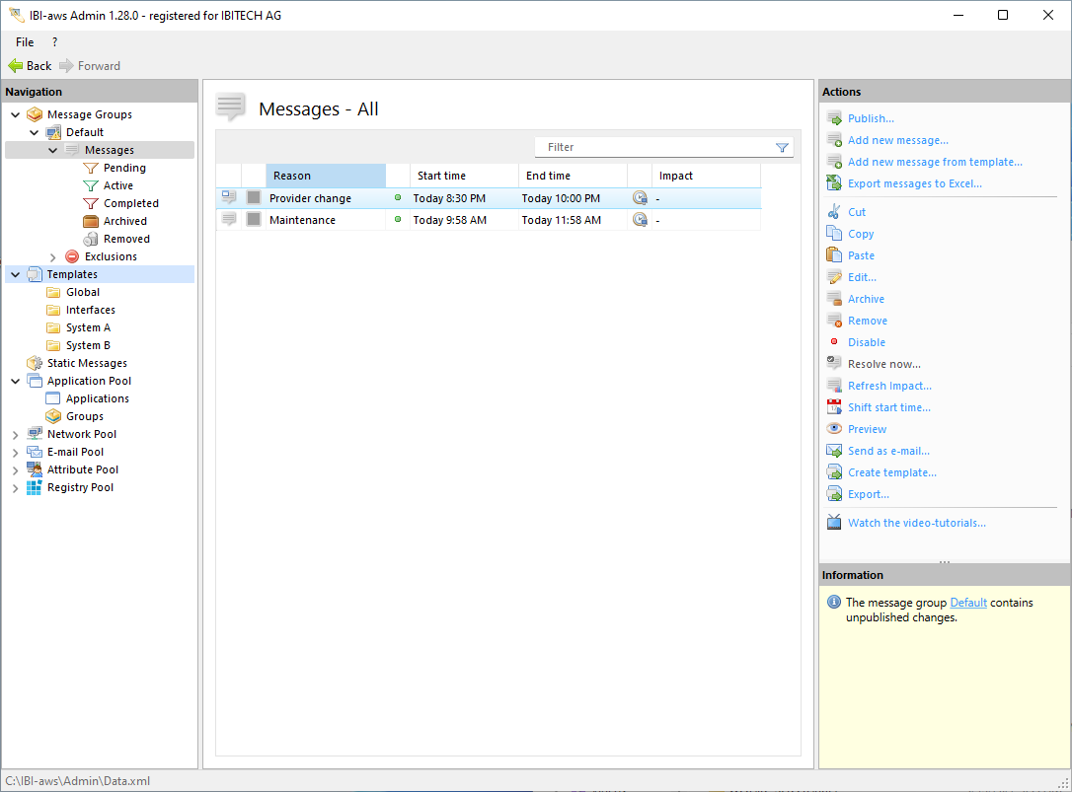Toggle gray square on Provider change row
The width and height of the screenshot is (1072, 792).
[254, 198]
